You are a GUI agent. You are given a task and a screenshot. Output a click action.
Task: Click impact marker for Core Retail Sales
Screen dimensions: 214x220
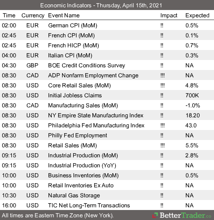(x=163, y=85)
